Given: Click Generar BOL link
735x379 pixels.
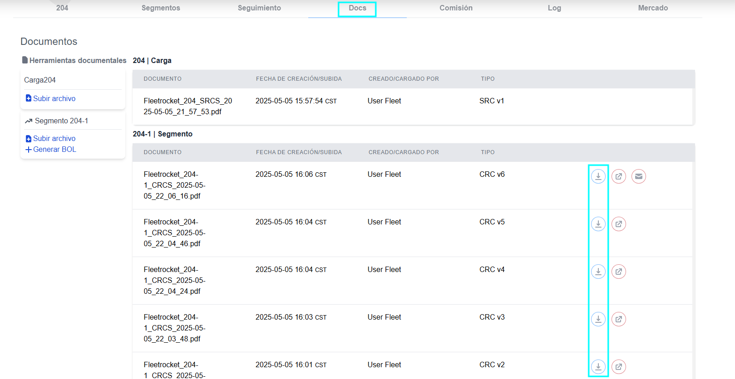Looking at the screenshot, I should pos(51,149).
